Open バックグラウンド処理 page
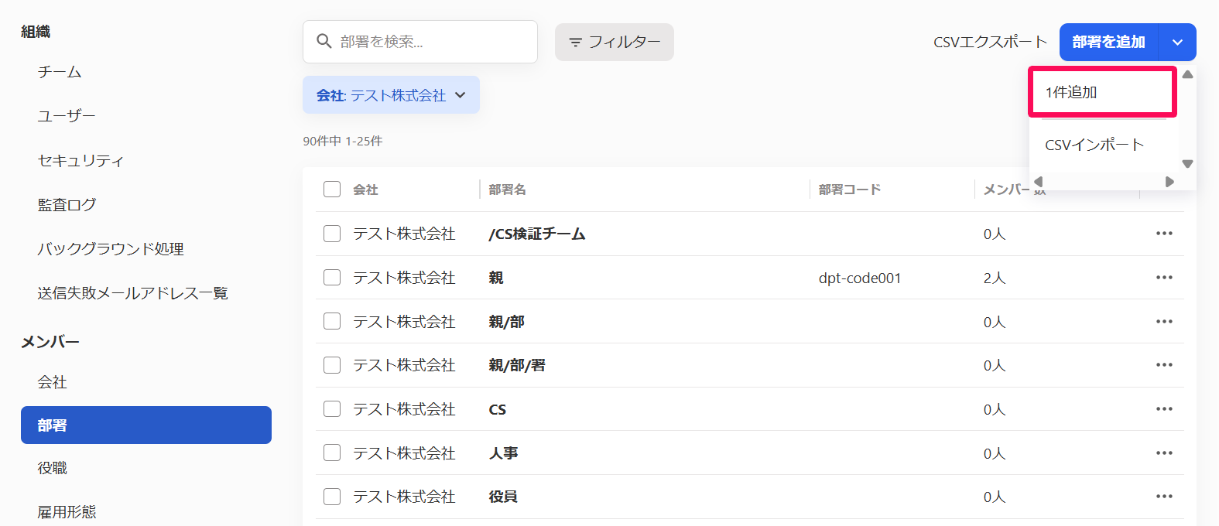The height and width of the screenshot is (526, 1219). pyautogui.click(x=111, y=249)
